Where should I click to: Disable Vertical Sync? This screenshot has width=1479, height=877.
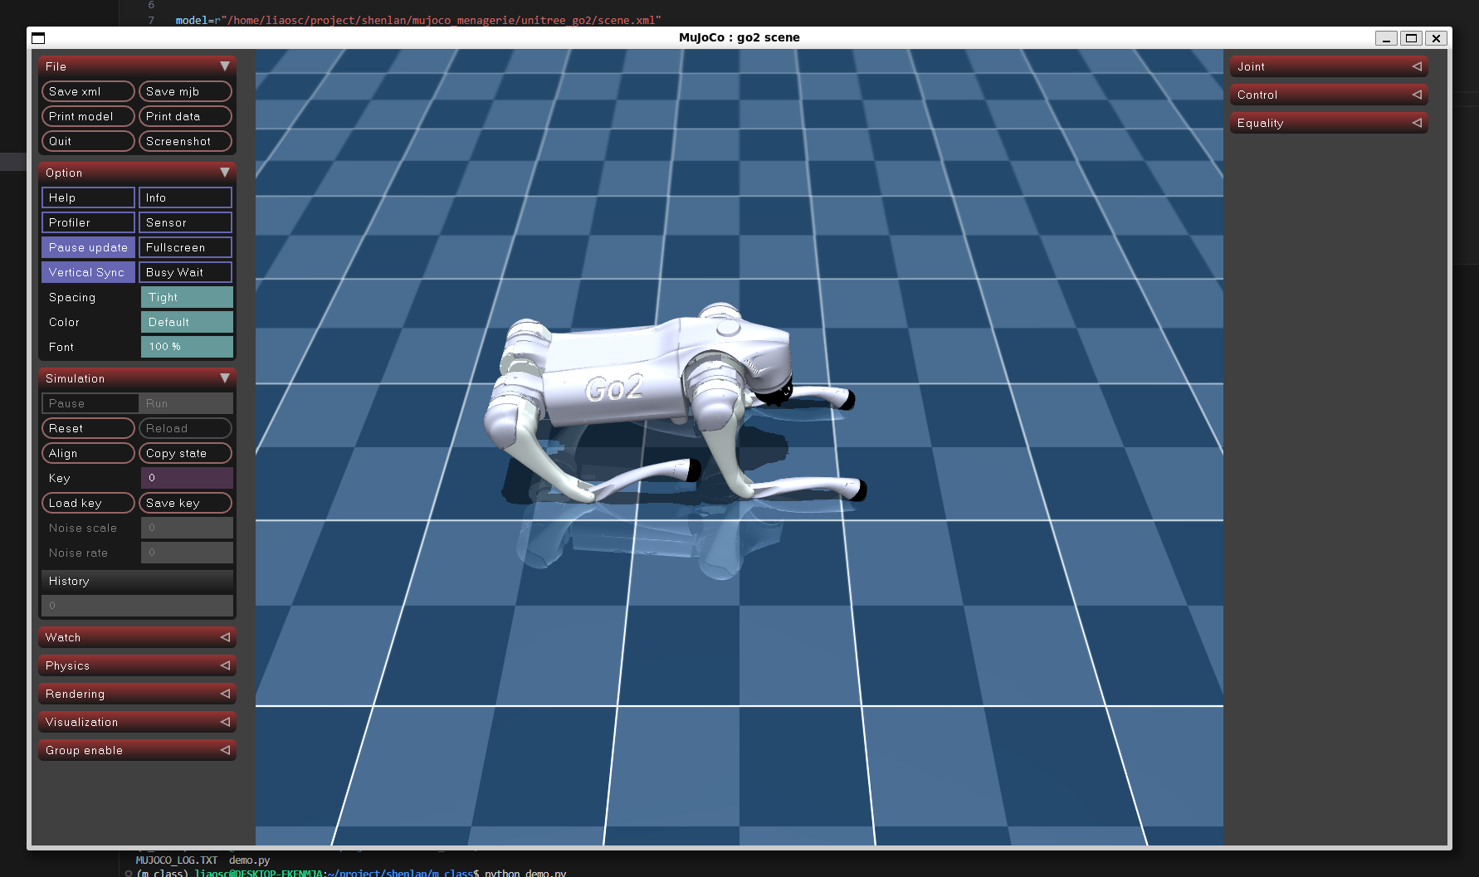87,272
